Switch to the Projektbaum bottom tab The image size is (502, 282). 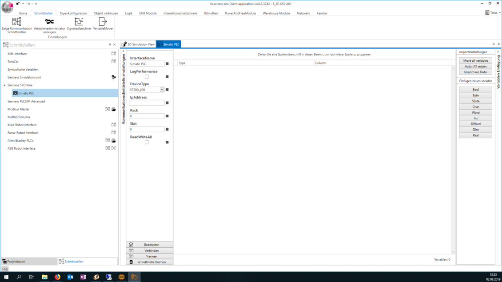click(16, 262)
